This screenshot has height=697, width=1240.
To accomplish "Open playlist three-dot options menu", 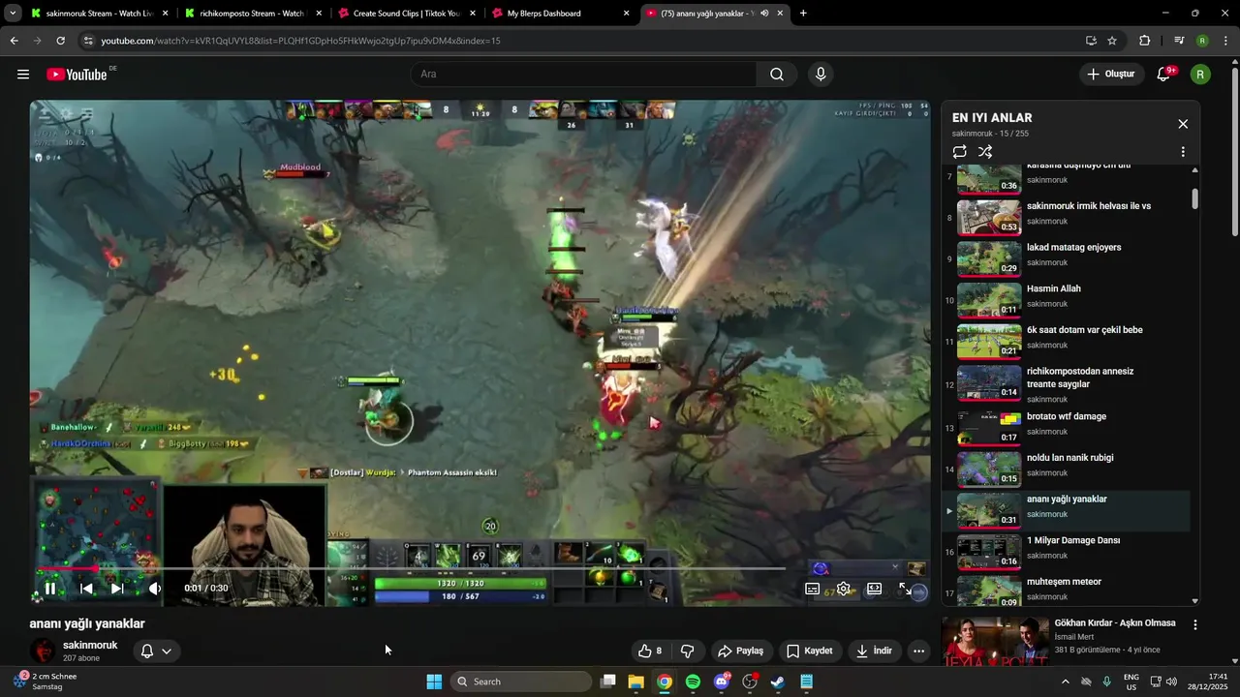I will (1183, 152).
